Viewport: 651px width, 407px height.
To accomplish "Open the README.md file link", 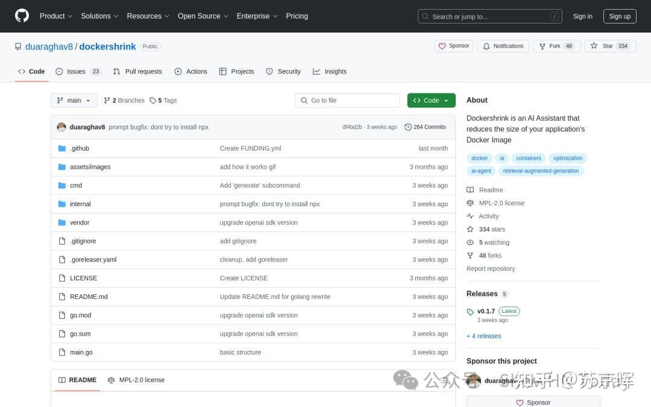I will pos(89,297).
